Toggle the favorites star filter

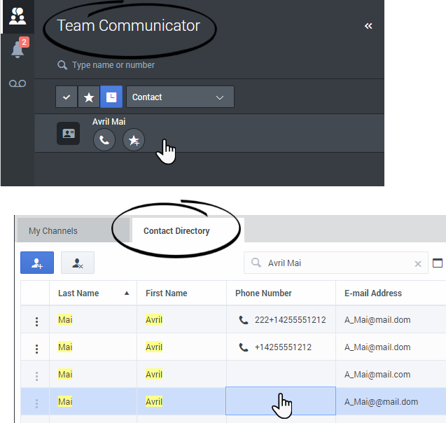(x=89, y=97)
